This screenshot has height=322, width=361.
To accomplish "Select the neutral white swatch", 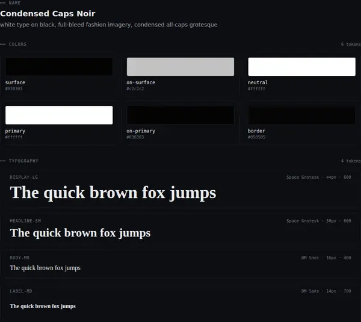I will [x=301, y=67].
